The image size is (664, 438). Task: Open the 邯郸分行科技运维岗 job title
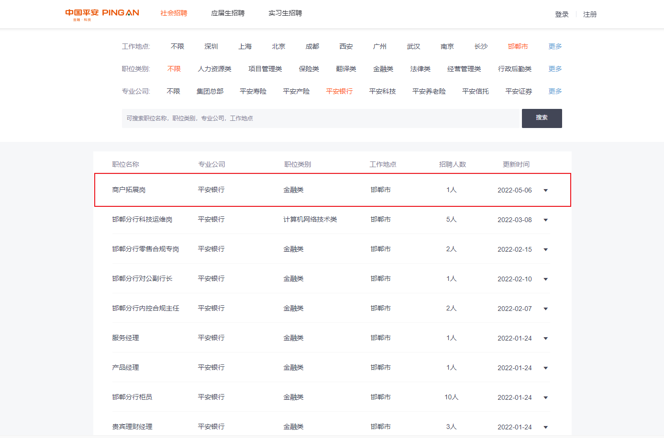[x=142, y=219]
